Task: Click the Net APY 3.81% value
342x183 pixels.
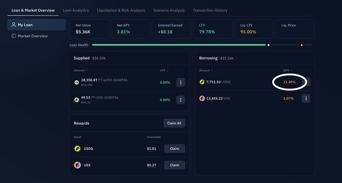Action: point(123,32)
